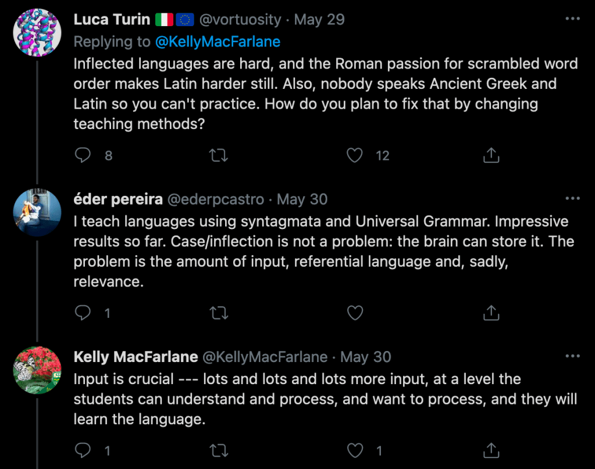Like Kelly MacFarlane's tweet

[x=354, y=450]
